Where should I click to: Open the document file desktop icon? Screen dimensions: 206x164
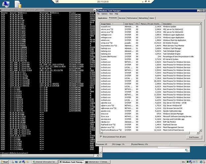18,4
